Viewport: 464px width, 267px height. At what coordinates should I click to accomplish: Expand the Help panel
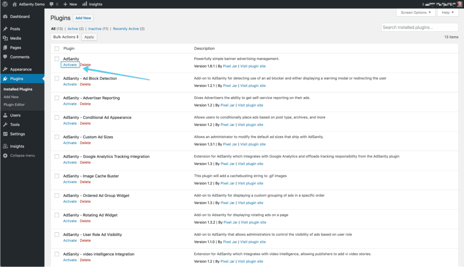447,12
